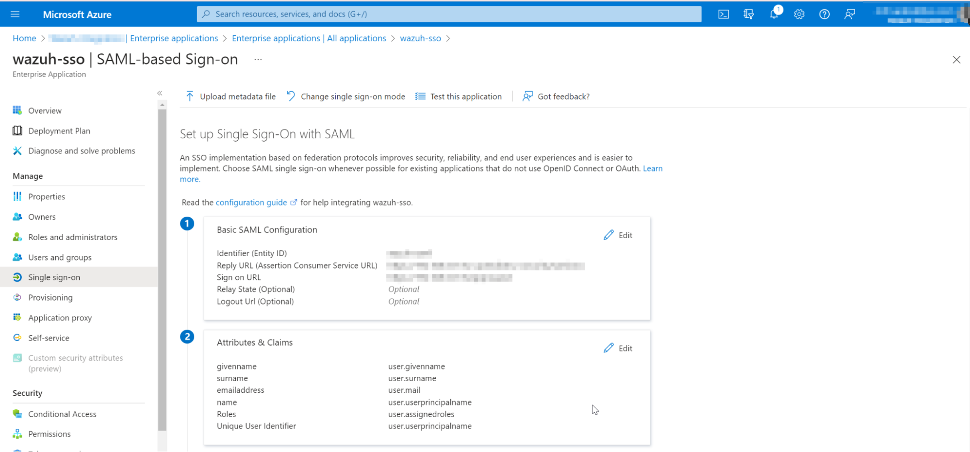Click user.assignedroles claim value
The height and width of the screenshot is (452, 970).
tap(421, 414)
